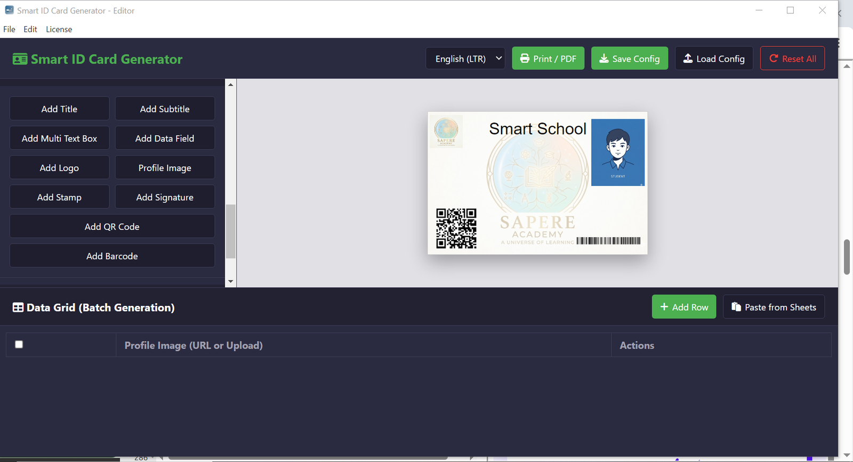Click the ID card logo icon in header
Viewport: 853px width, 462px height.
click(x=20, y=59)
